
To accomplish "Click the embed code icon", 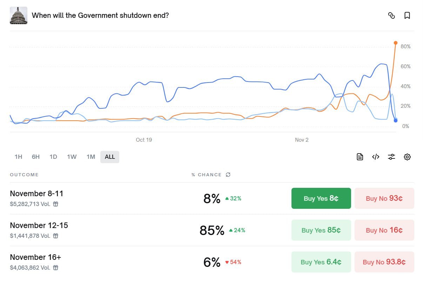I will 376,157.
